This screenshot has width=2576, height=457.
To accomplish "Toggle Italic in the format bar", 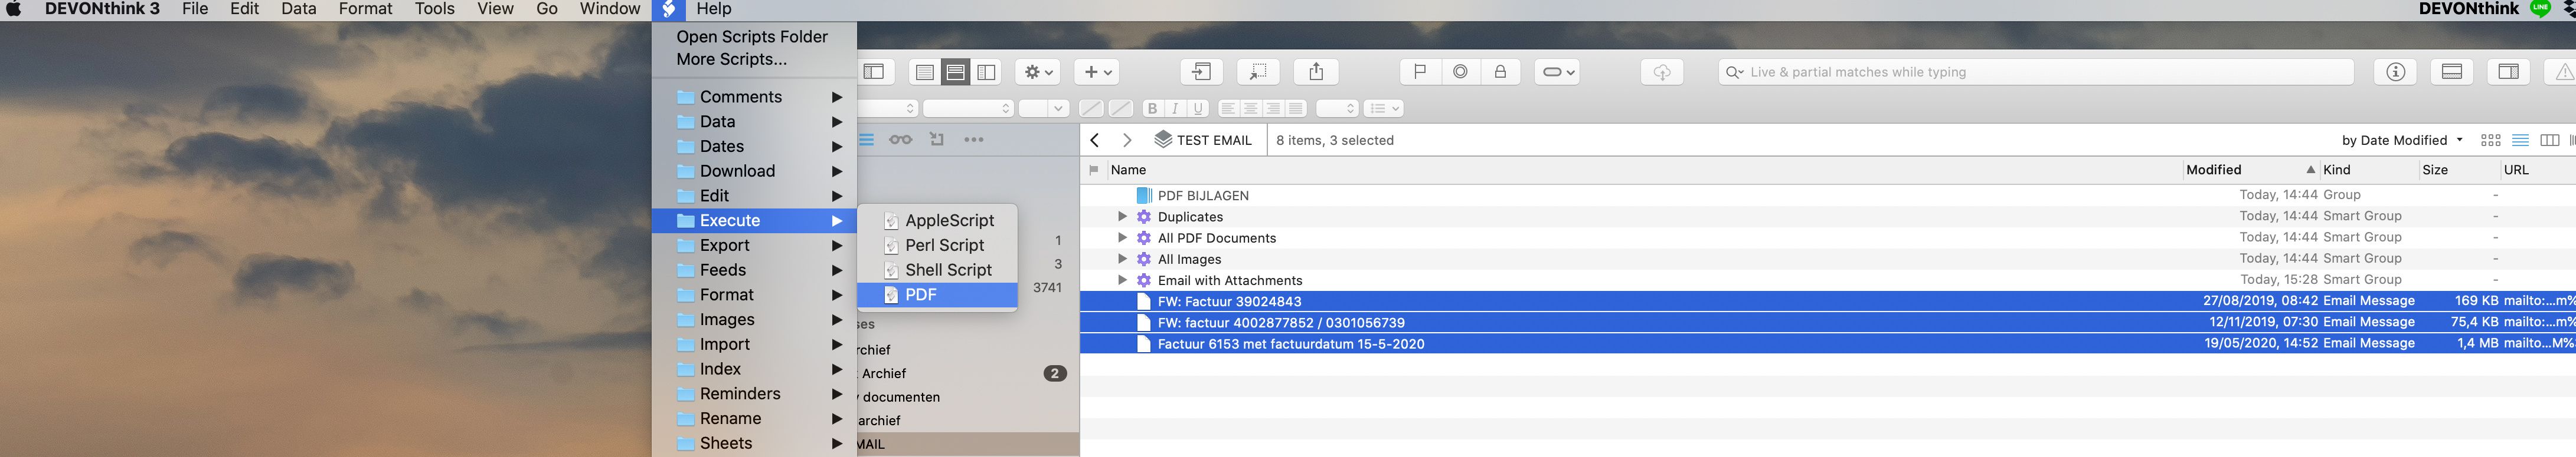I will [1175, 109].
